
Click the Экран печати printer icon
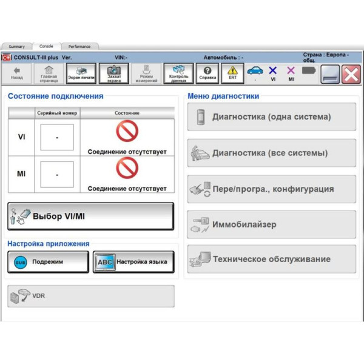[x=81, y=73]
